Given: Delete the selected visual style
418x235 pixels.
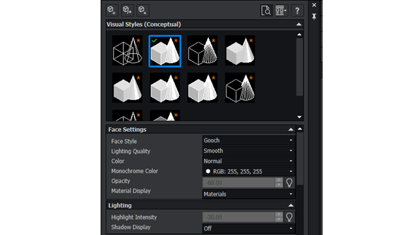Looking at the screenshot, I should [142, 10].
